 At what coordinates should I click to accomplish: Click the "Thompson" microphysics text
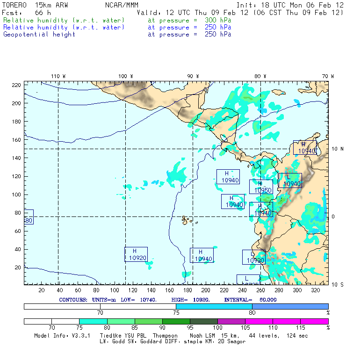click(165, 336)
